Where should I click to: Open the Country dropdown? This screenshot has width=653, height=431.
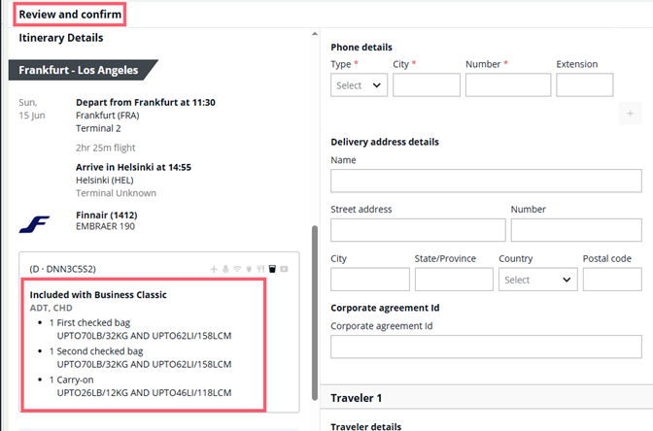pos(539,280)
